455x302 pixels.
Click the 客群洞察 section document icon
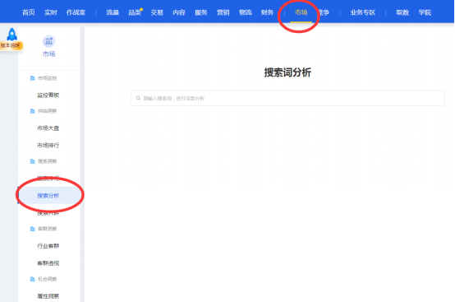[x=33, y=229]
